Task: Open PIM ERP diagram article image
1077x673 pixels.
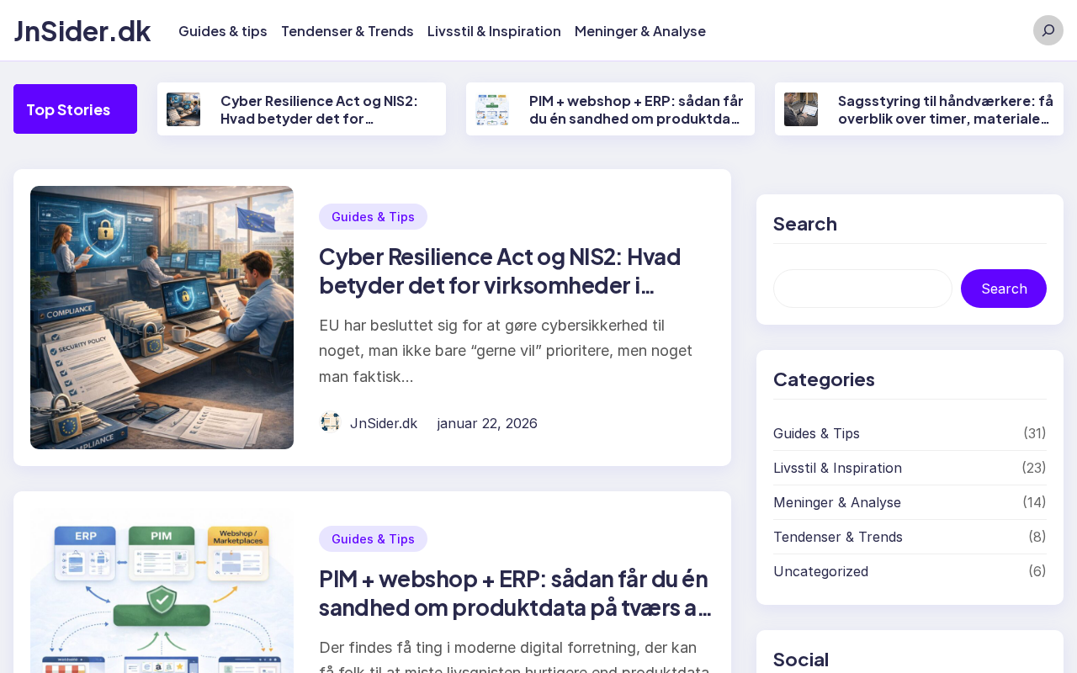Action: click(162, 591)
